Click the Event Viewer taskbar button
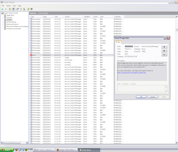 [x=89, y=150]
